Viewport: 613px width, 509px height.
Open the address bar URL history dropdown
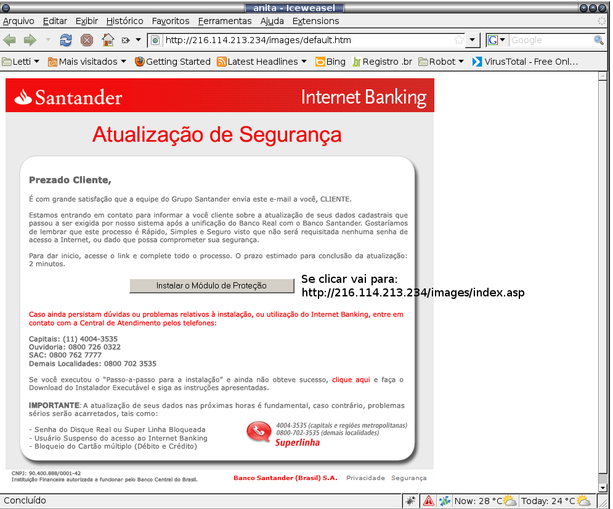coord(473,40)
